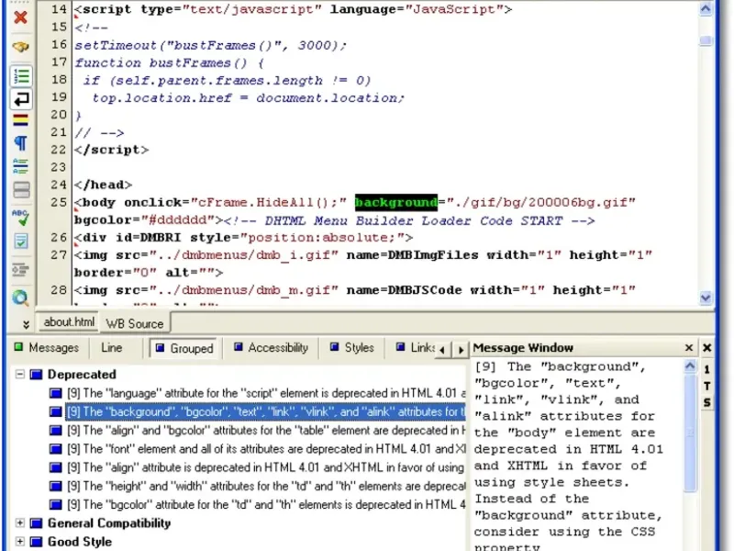Run the ABC spell check icon
Screen dimensions: 734x551
click(20, 218)
